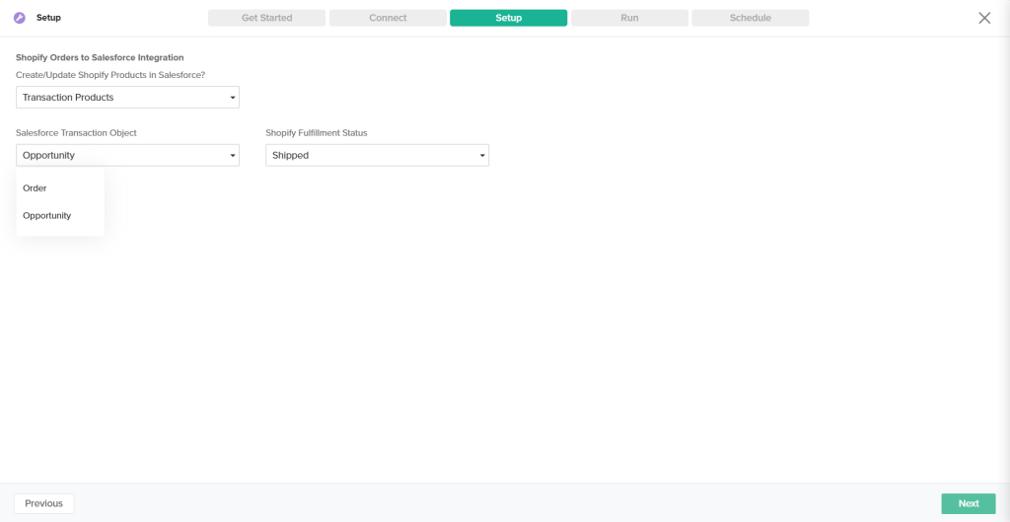
Task: Jump to the Run step
Action: (x=629, y=18)
